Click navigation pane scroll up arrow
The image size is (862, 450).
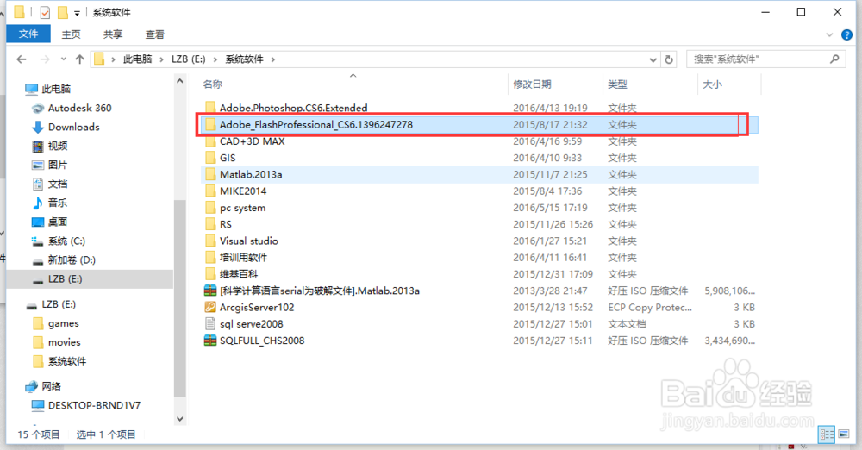tap(180, 81)
